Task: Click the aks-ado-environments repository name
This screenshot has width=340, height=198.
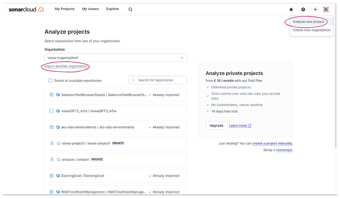Action: coord(98,127)
